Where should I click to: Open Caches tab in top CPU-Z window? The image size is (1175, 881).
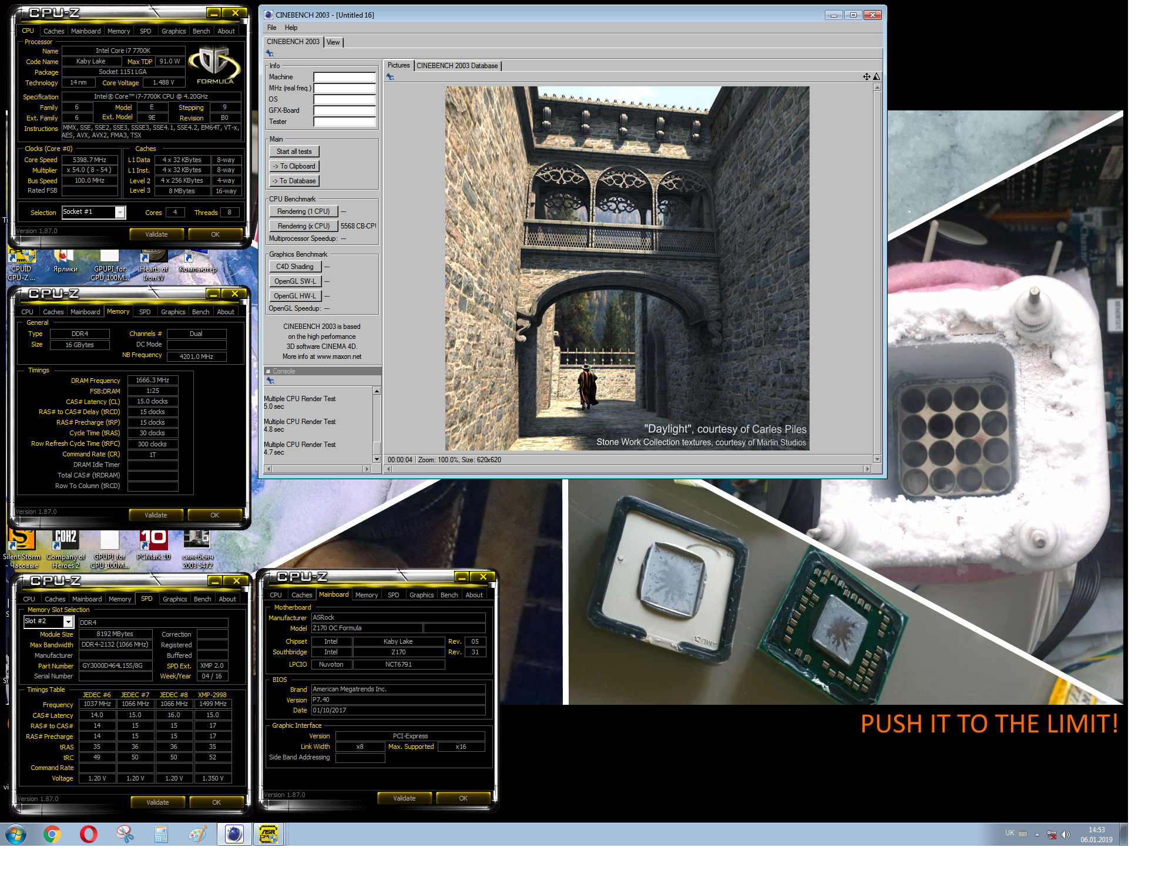pos(53,31)
